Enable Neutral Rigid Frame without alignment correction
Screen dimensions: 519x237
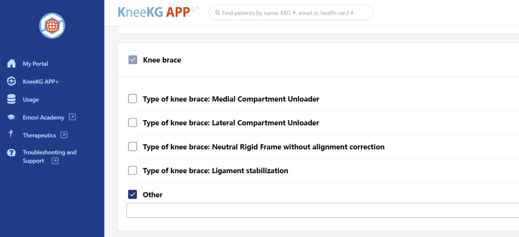(x=132, y=146)
